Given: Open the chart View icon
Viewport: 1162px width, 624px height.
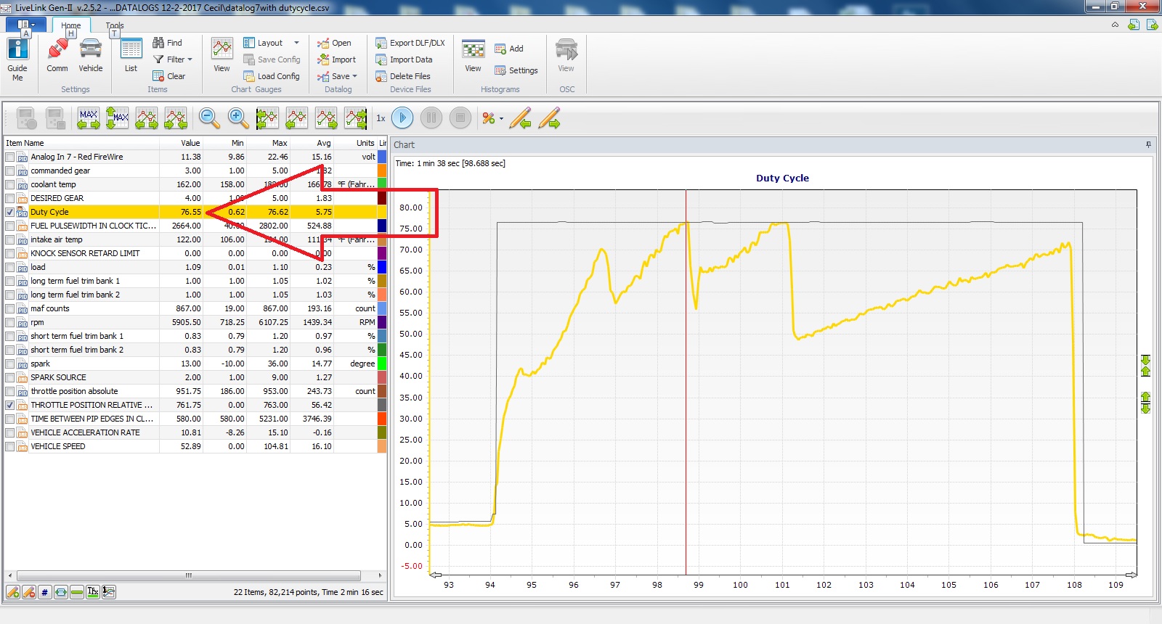Looking at the screenshot, I should [x=222, y=55].
